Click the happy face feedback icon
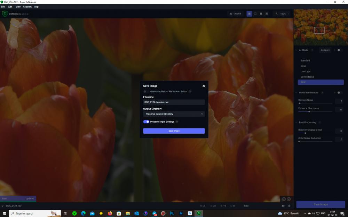 coord(284,199)
